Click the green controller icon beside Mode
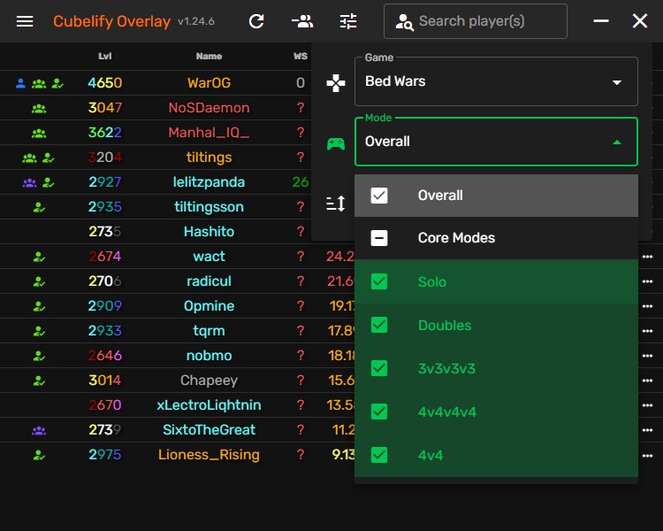The width and height of the screenshot is (663, 531). tap(336, 142)
